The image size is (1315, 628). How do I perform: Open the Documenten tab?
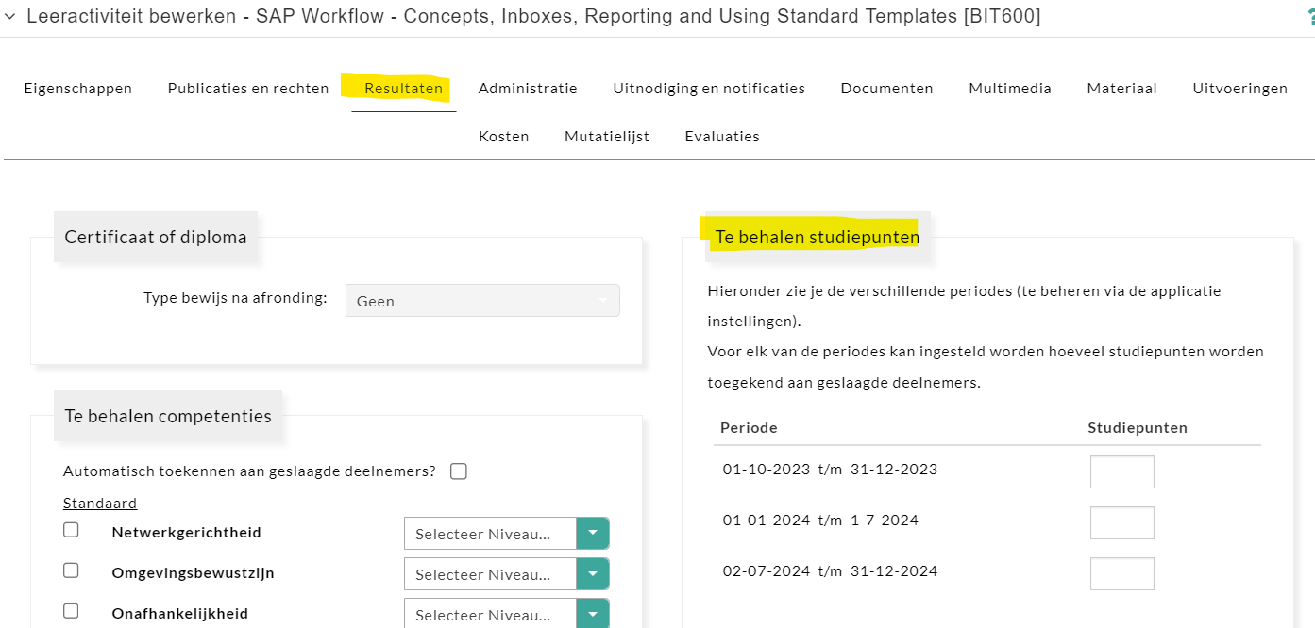coord(886,89)
